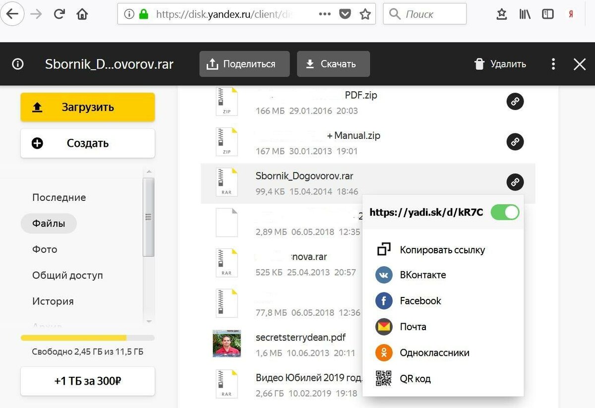Open the Создать create menu
Image resolution: width=595 pixels, height=408 pixels.
coord(88,143)
